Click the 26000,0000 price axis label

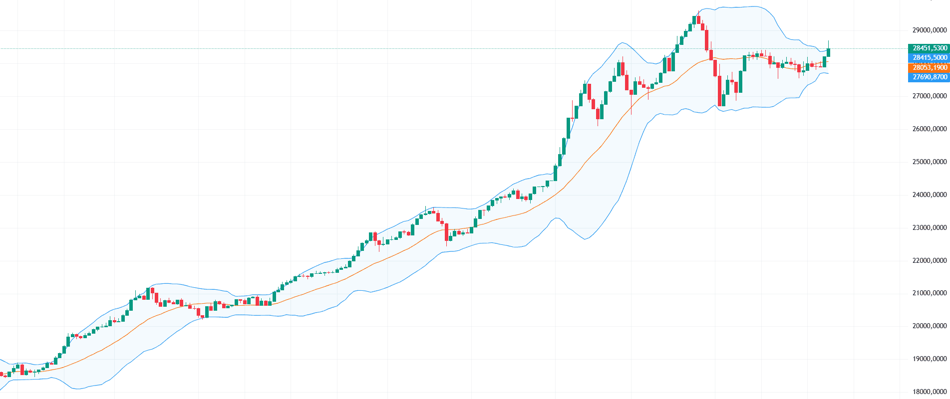929,129
